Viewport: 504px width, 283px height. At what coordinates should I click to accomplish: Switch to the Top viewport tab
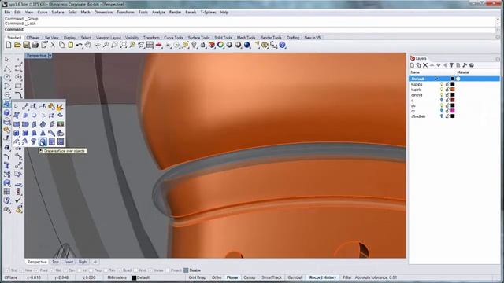click(x=55, y=262)
